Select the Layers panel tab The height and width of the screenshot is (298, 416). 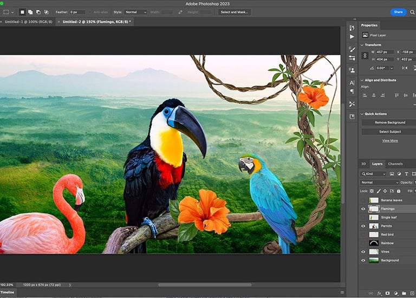377,164
